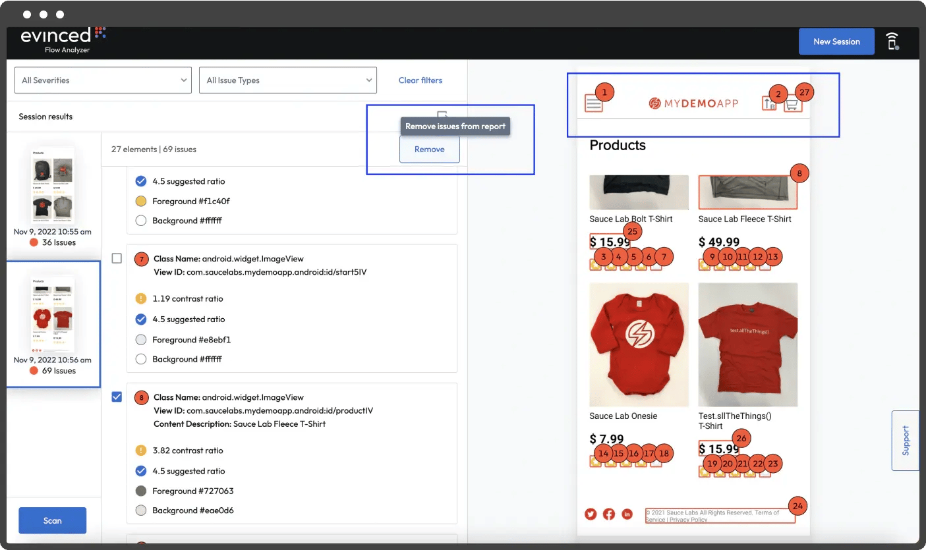Open the hamburger menu in MyDemoApp preview
Viewport: 926px width, 550px height.
[x=594, y=103]
